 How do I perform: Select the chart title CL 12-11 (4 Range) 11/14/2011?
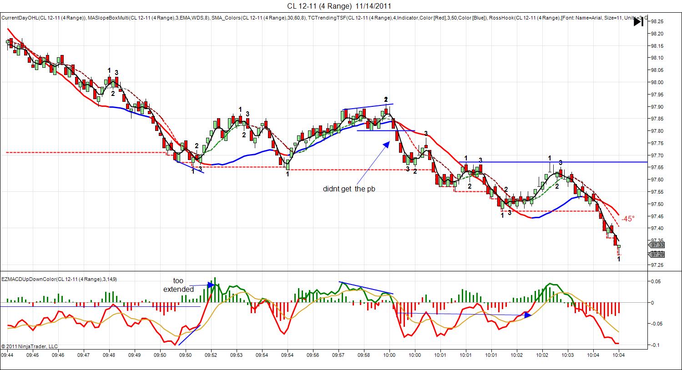tap(339, 6)
